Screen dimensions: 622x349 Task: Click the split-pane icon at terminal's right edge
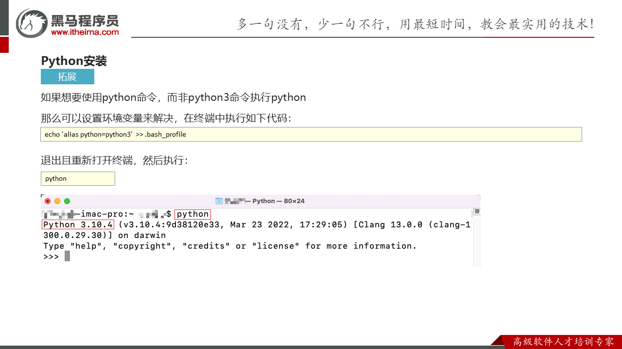477,212
